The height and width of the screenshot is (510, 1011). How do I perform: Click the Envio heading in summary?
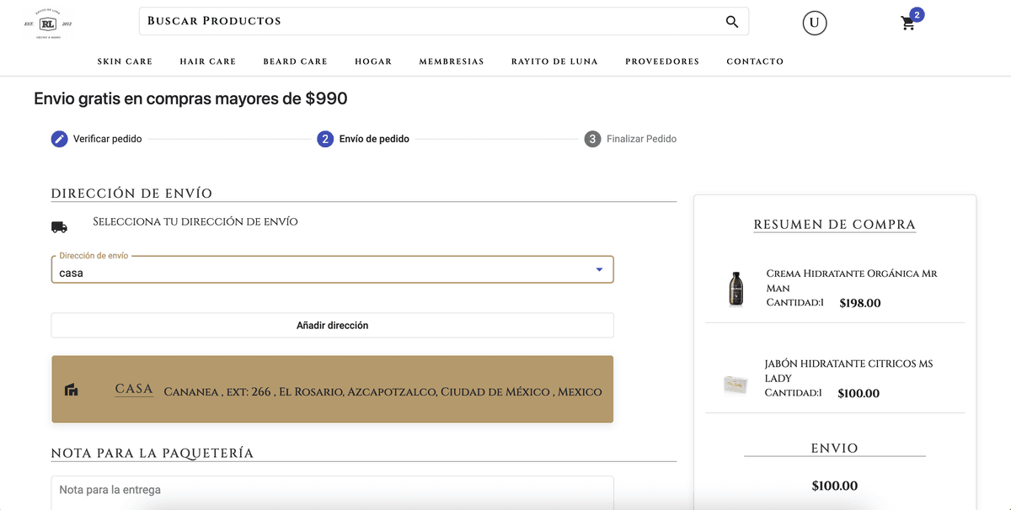tap(834, 449)
